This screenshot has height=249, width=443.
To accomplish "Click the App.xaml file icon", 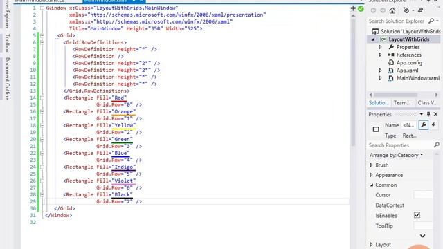I will 390,71.
